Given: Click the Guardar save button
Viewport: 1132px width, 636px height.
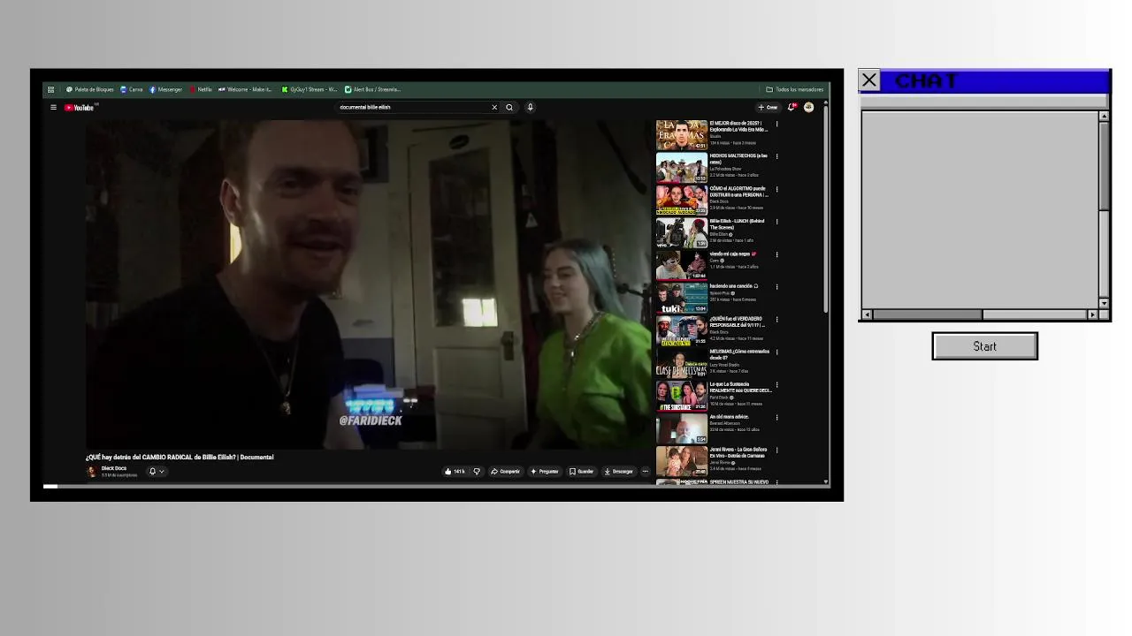Looking at the screenshot, I should pyautogui.click(x=581, y=472).
